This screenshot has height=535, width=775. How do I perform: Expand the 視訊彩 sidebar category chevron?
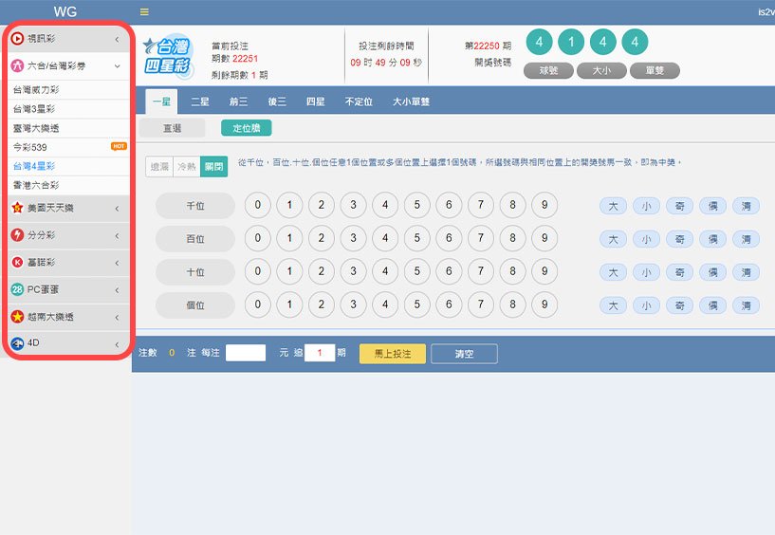pos(117,39)
